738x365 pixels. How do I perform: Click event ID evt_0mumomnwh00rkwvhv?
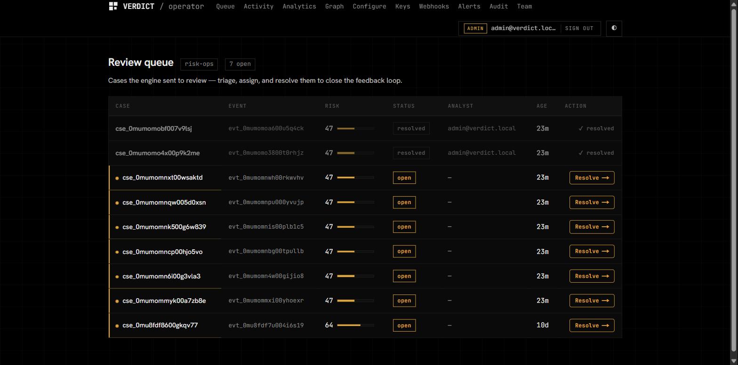266,177
